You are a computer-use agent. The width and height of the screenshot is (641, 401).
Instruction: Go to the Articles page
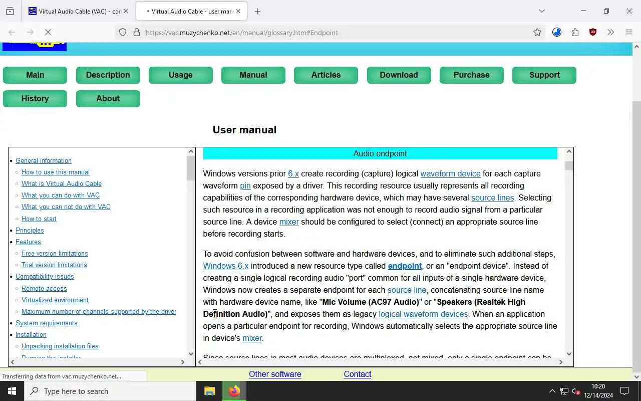326,75
